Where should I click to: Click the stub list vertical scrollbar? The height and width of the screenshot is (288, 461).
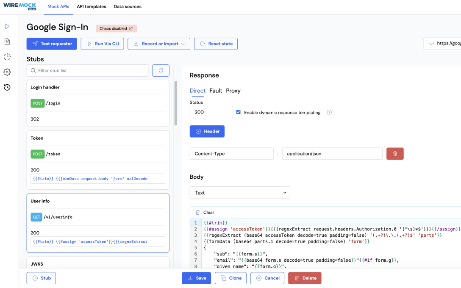coord(176,103)
